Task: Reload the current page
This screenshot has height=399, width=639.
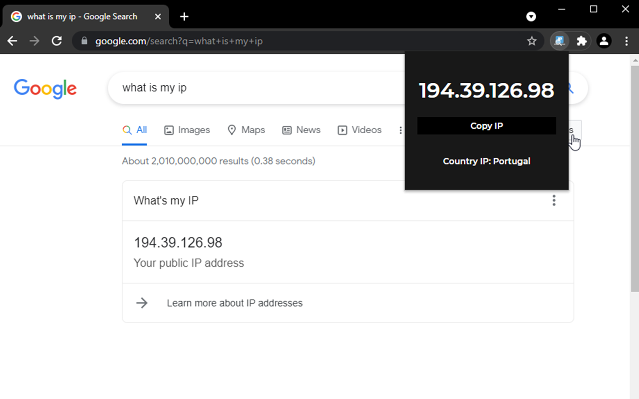Action: (56, 40)
